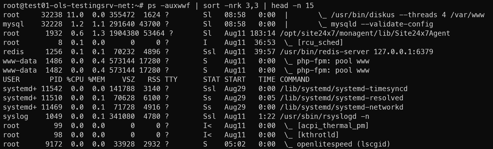Click systemd-resolved process path
Screen dimensions: 493x149
coord(342,98)
